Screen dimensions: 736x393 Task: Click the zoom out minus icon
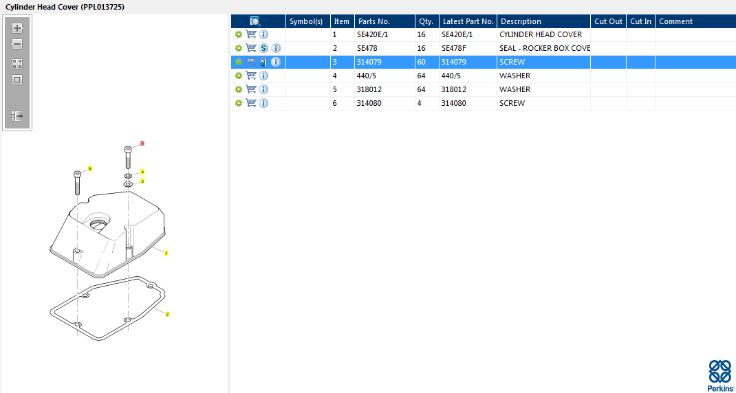[17, 44]
